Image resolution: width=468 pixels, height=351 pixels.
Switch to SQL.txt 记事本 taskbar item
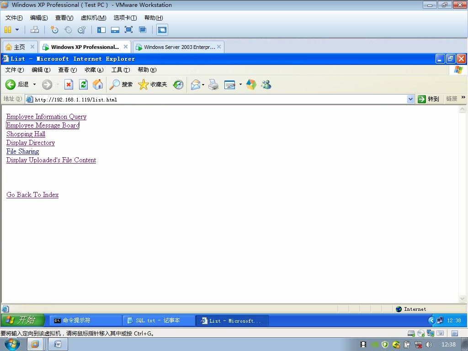159,320
